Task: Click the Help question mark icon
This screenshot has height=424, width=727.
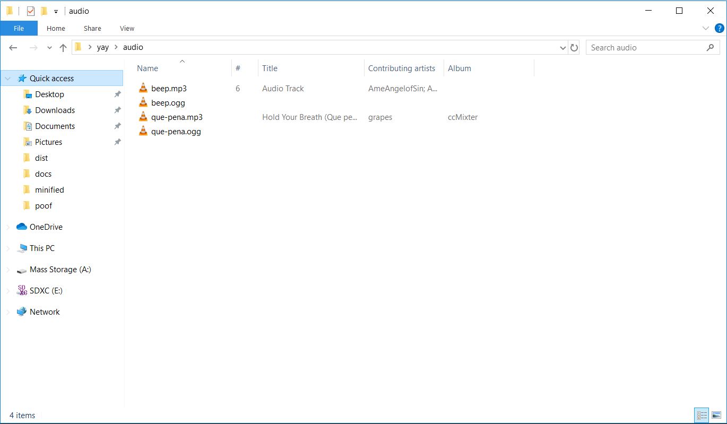Action: point(719,28)
